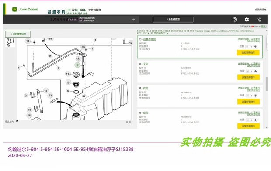Select callout 11 fuel cap in diagram
Screen dimensions: 271x171
(67, 74)
